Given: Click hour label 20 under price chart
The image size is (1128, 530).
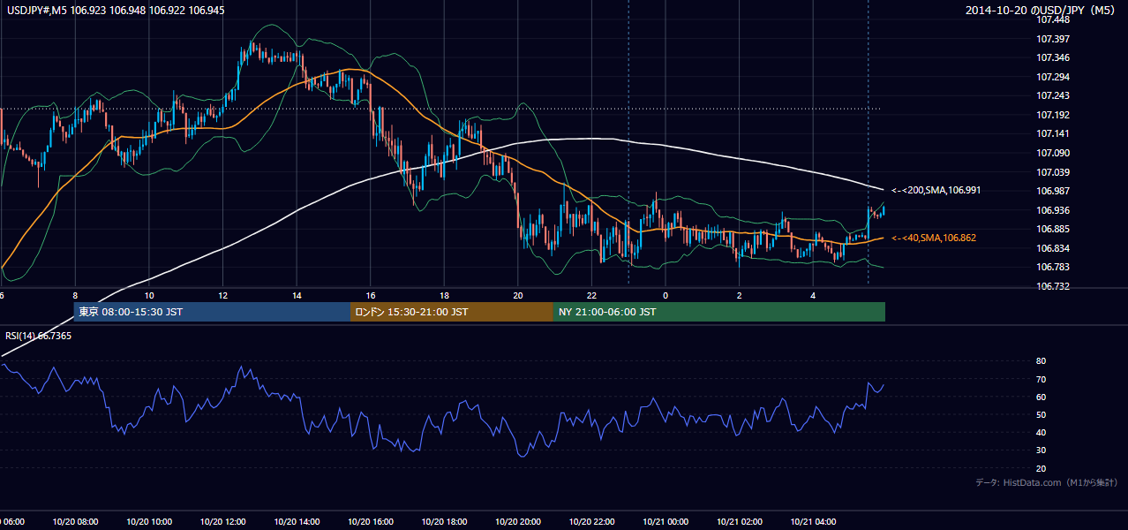Looking at the screenshot, I should point(518,296).
